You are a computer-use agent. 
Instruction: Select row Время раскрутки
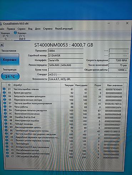pyautogui.click(x=63, y=93)
